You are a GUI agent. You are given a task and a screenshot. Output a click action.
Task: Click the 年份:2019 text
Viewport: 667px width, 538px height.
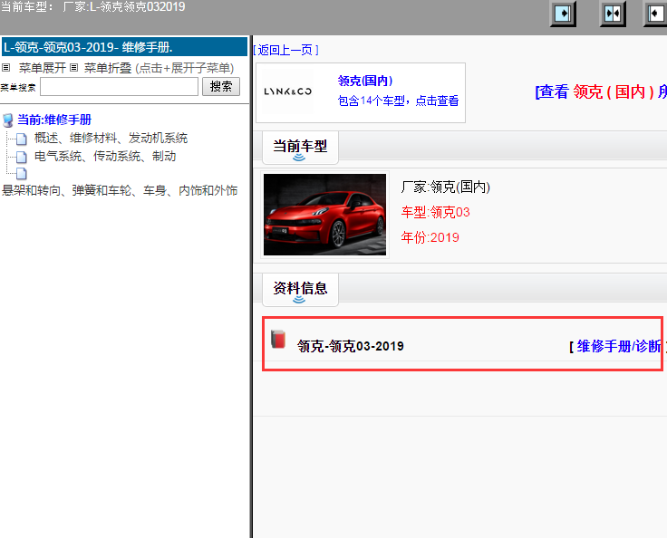[430, 237]
